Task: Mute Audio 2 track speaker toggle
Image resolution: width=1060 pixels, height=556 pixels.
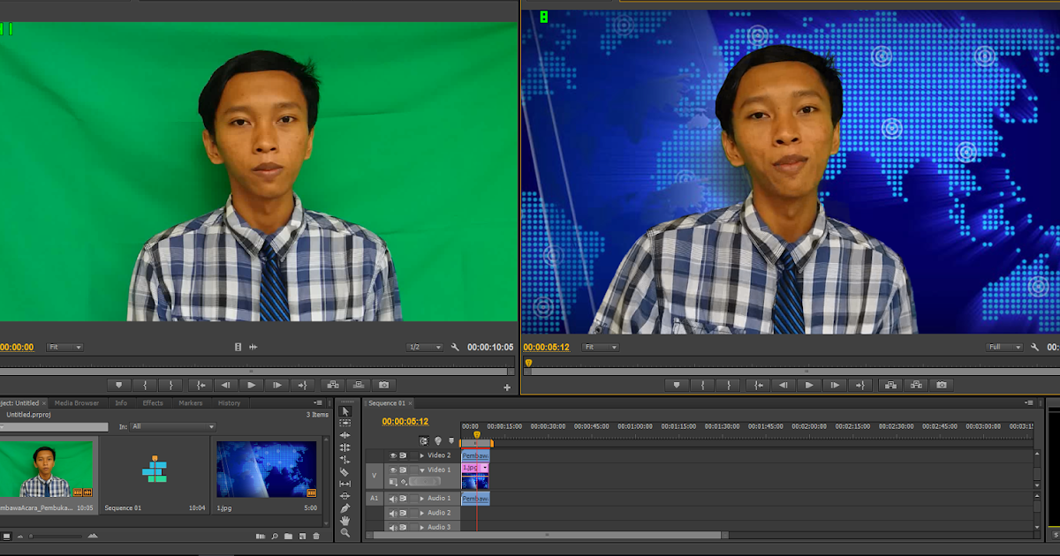Action: (393, 513)
